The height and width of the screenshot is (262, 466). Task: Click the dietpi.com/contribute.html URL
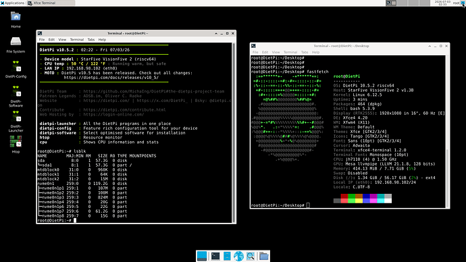point(124,110)
